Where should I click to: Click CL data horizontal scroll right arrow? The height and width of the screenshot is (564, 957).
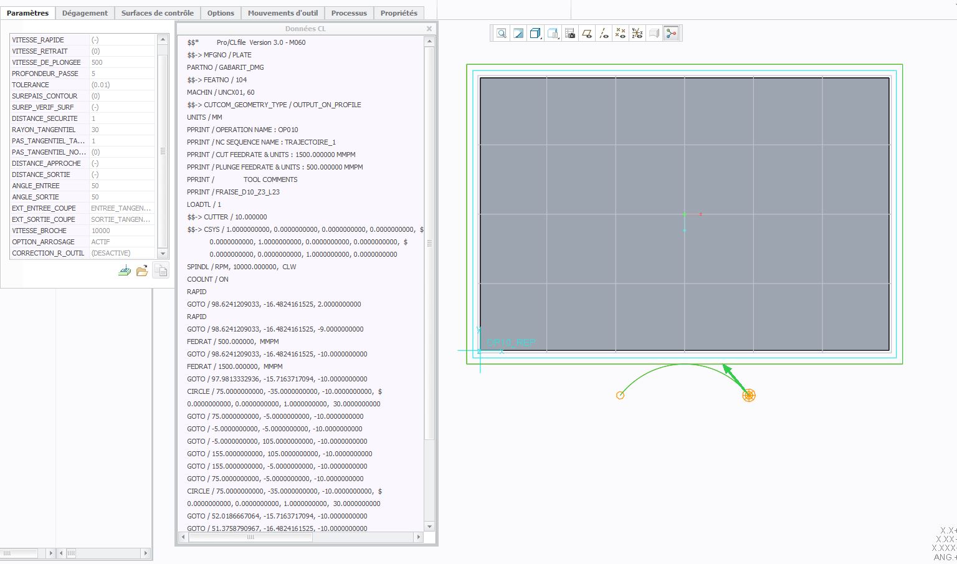419,537
